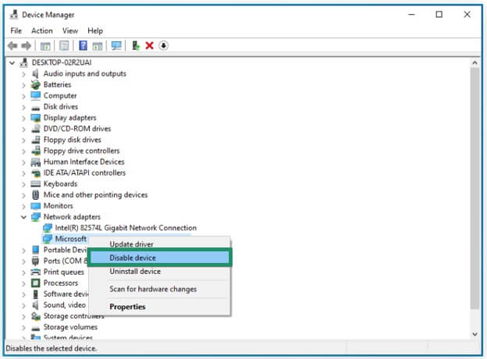Select the Keyboards category
487x359 pixels.
[60, 184]
